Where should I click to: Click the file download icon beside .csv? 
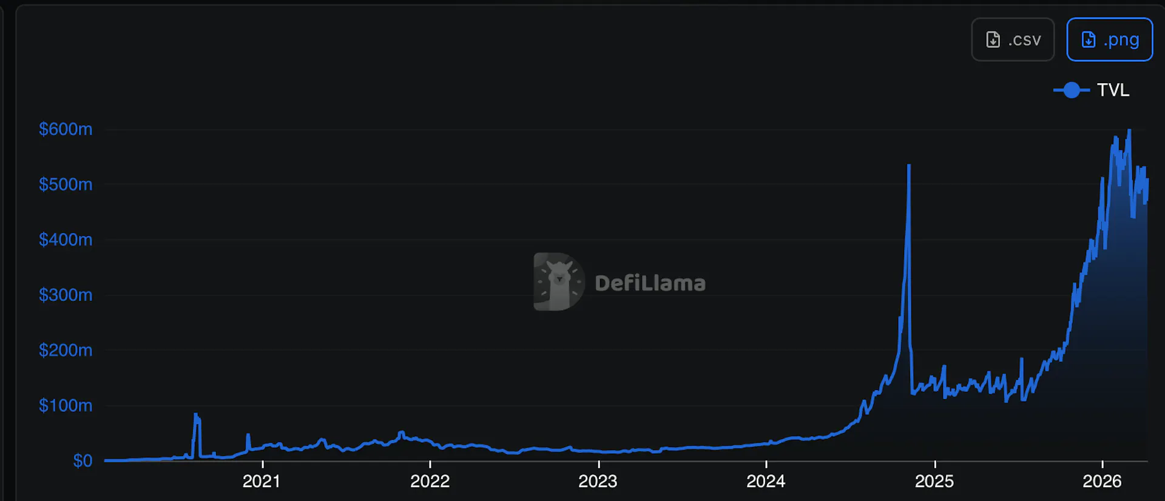[x=993, y=40]
